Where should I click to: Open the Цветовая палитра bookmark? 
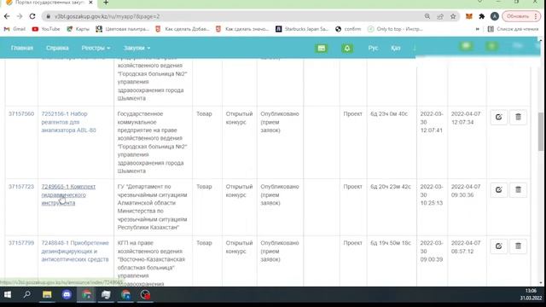point(122,29)
